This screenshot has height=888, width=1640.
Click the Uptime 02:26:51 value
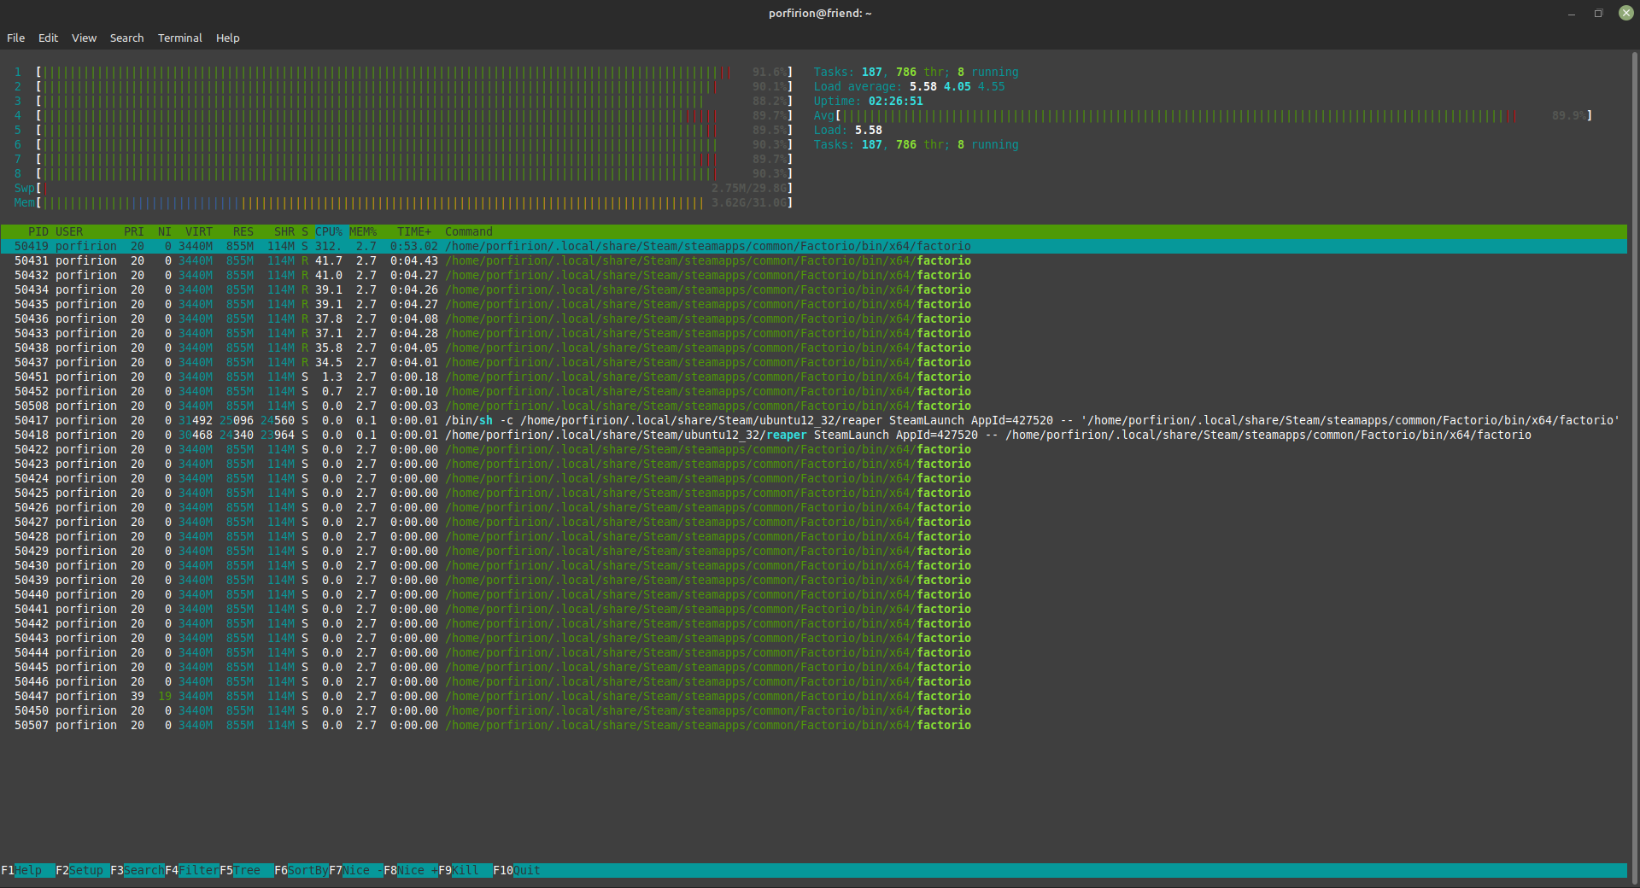click(x=895, y=101)
